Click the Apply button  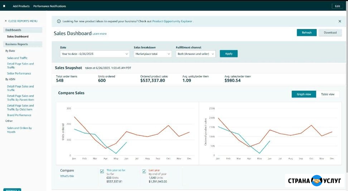228,53
